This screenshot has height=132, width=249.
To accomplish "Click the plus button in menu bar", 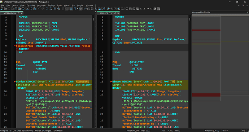I will (x=239, y=5).
